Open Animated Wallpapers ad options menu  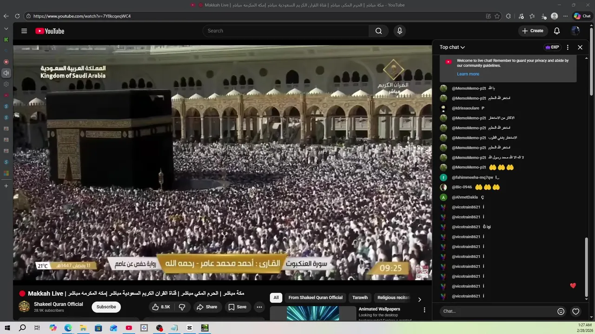(x=424, y=310)
